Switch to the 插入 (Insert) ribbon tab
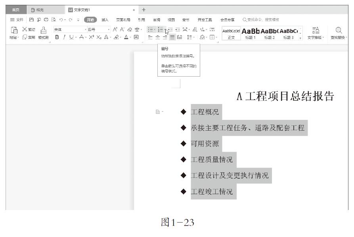 [x=105, y=19]
